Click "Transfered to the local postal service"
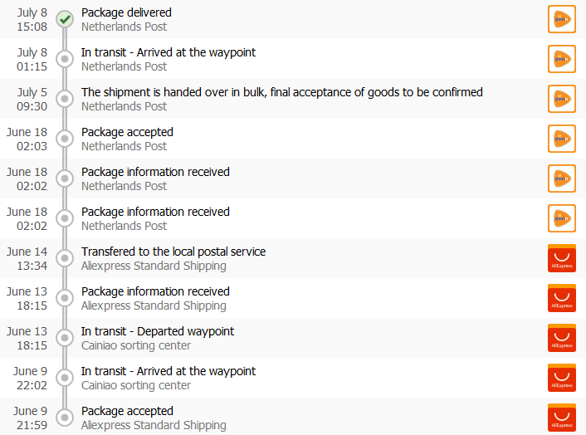Image resolution: width=586 pixels, height=435 pixels. 173,252
